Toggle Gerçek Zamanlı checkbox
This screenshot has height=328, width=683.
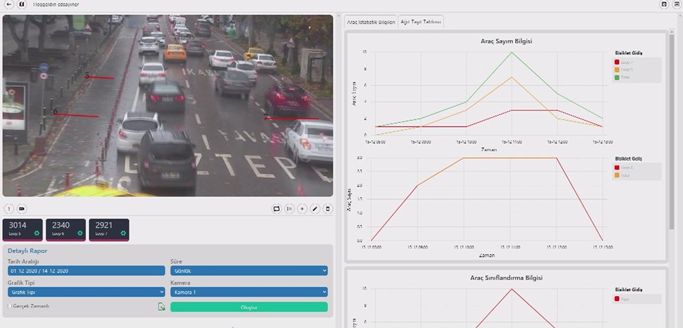(9, 306)
